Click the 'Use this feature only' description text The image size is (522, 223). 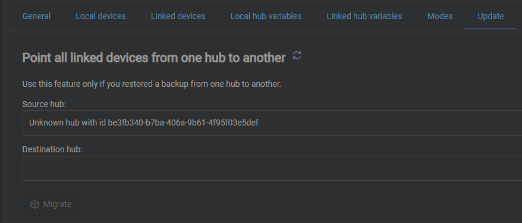pos(152,84)
